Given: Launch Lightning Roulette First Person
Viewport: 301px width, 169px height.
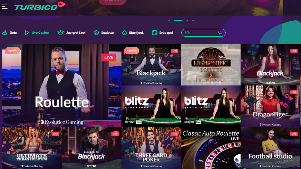Looking at the screenshot, I should (211, 65).
